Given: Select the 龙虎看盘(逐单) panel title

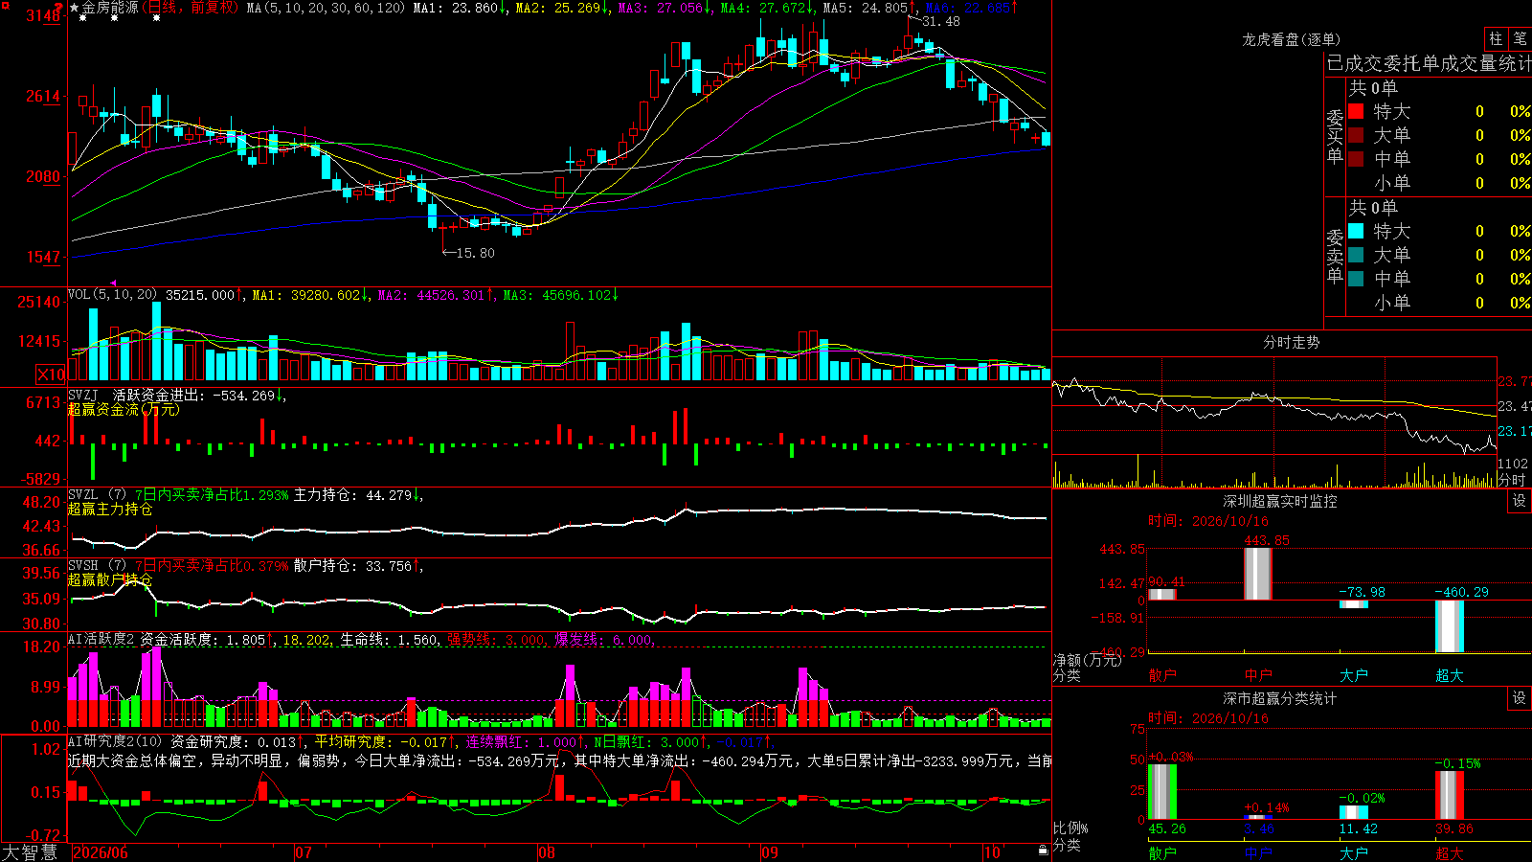Looking at the screenshot, I should click(1291, 39).
